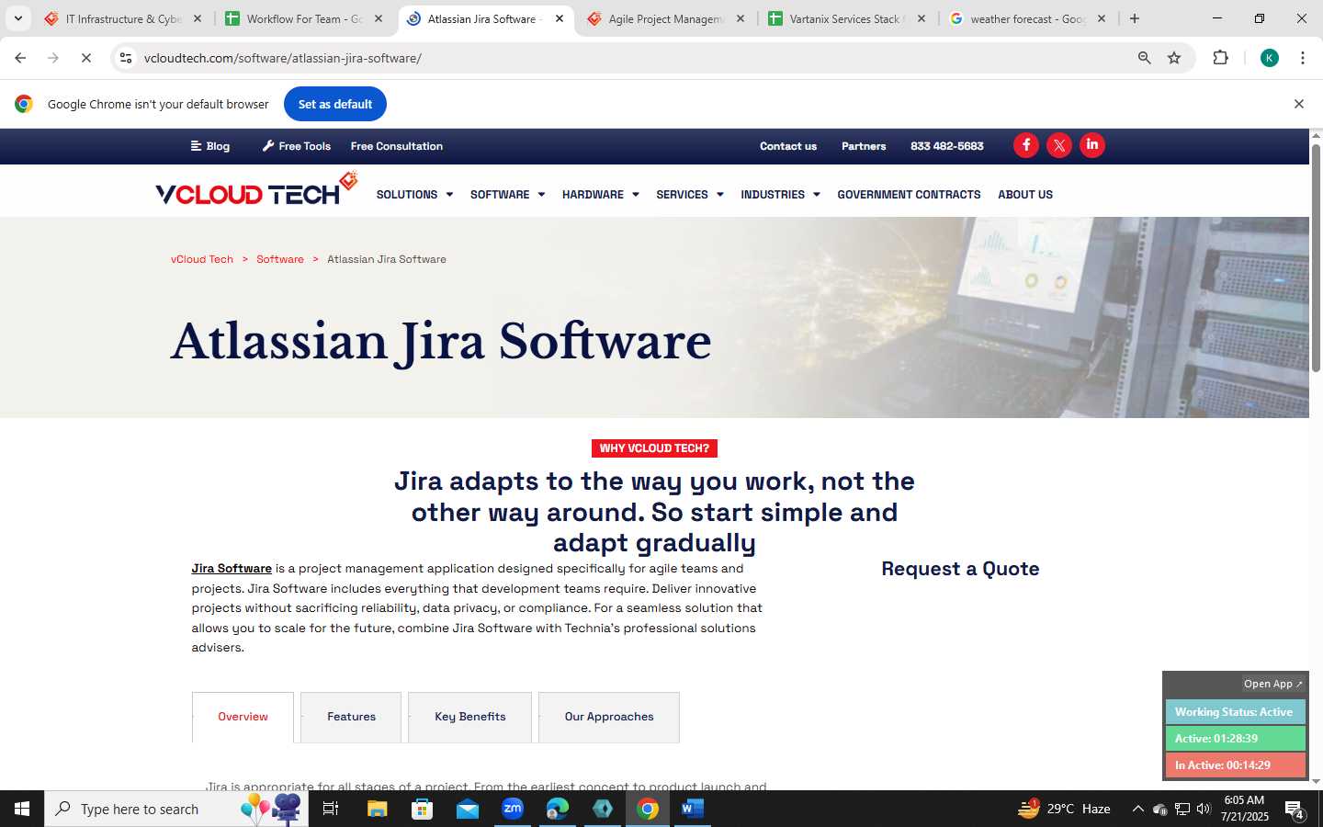Select the Overview tab
Image resolution: width=1323 pixels, height=827 pixels.
pyautogui.click(x=243, y=717)
